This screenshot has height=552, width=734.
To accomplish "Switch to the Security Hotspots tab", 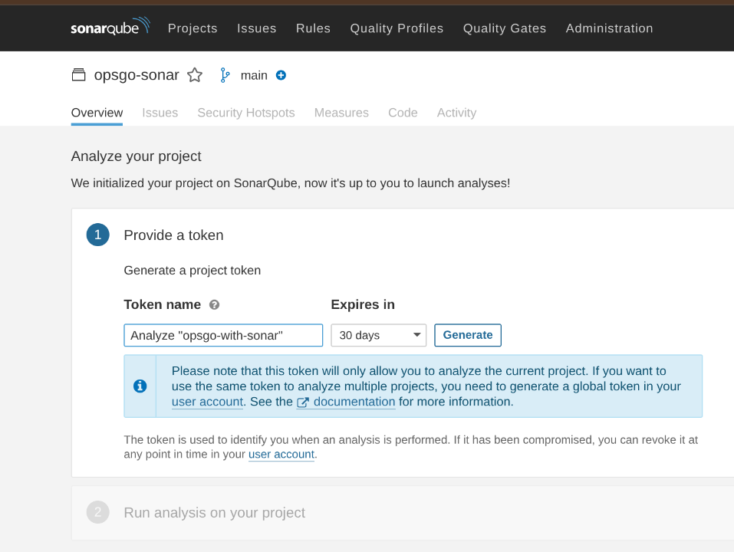I will [246, 113].
